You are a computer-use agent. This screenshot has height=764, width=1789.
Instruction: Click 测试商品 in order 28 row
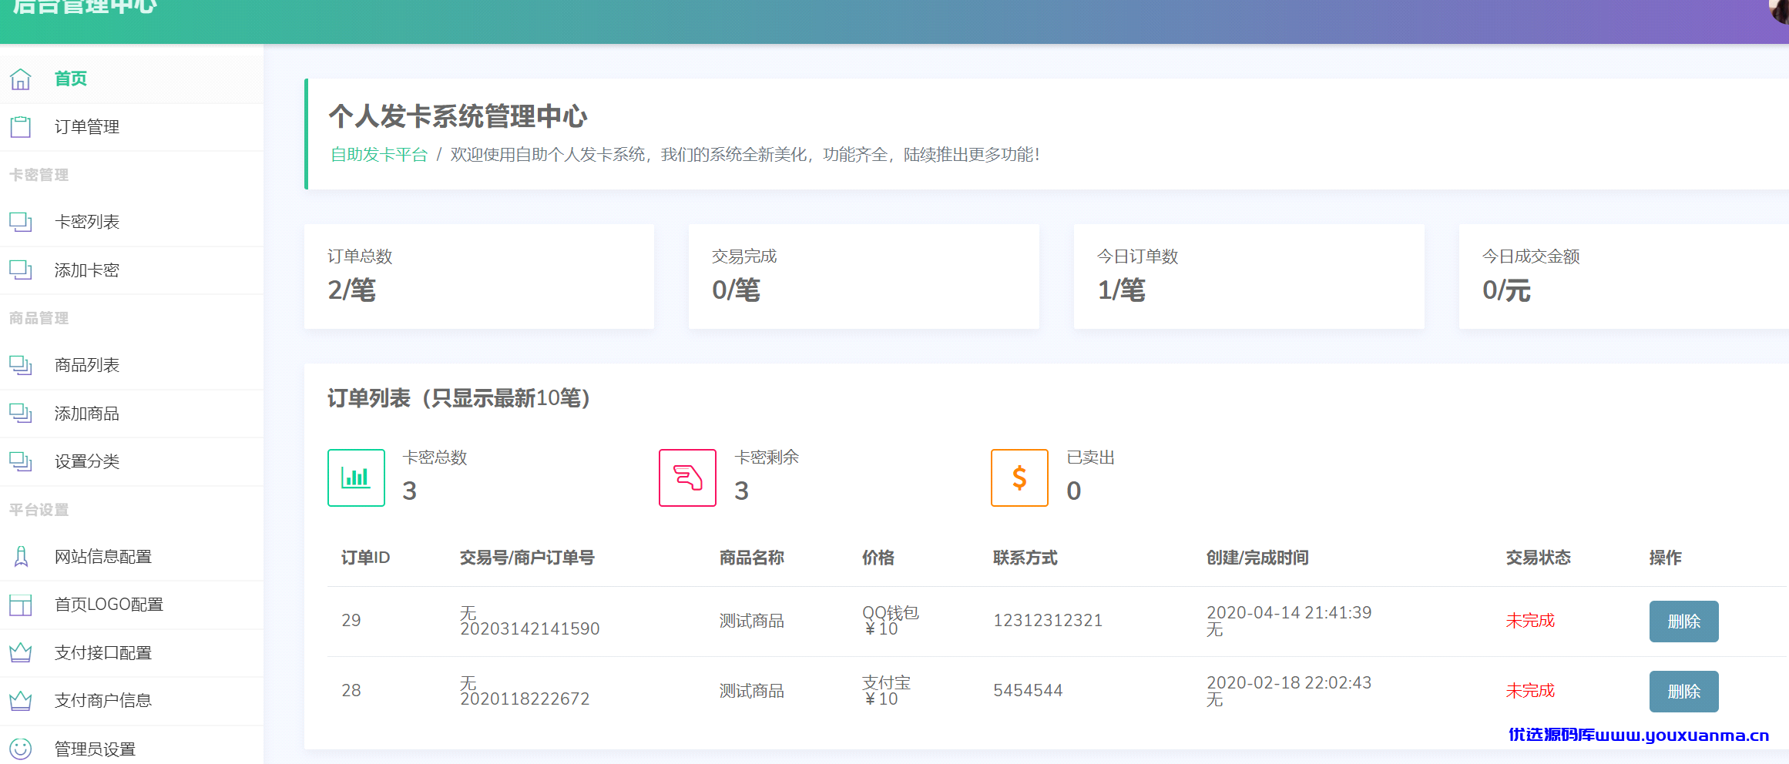[752, 691]
